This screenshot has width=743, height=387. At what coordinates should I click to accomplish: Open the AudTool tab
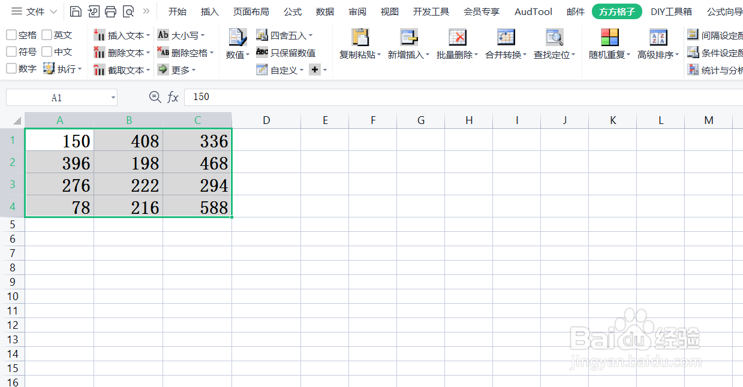pos(534,12)
